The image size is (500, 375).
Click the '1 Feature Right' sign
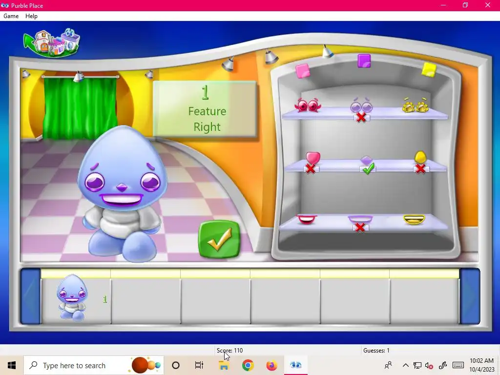205,109
